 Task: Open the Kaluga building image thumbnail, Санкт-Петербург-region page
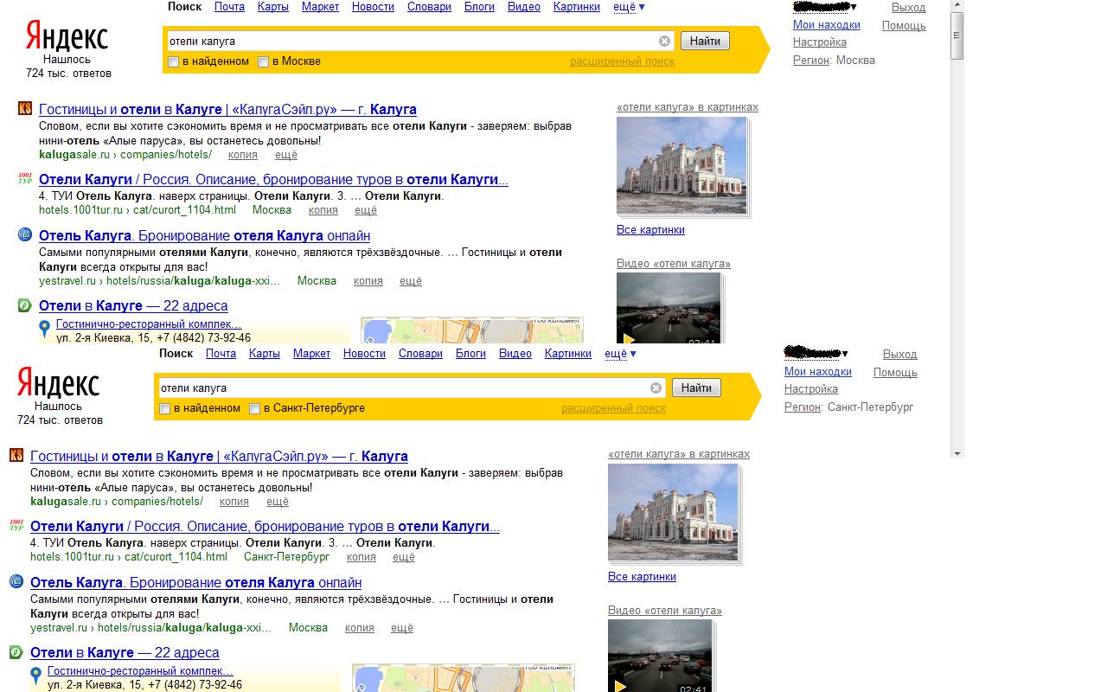click(673, 512)
